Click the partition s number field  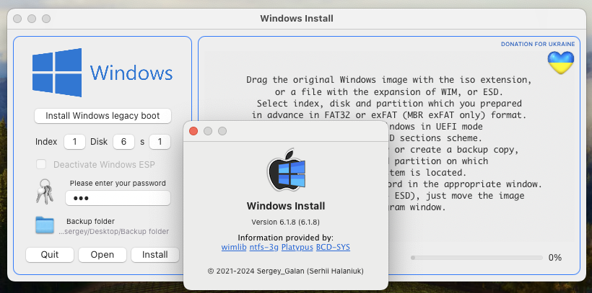pyautogui.click(x=160, y=142)
